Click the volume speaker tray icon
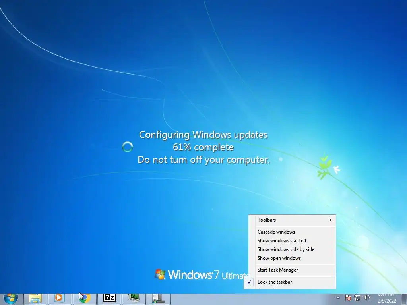This screenshot has width=407, height=305. click(x=367, y=298)
